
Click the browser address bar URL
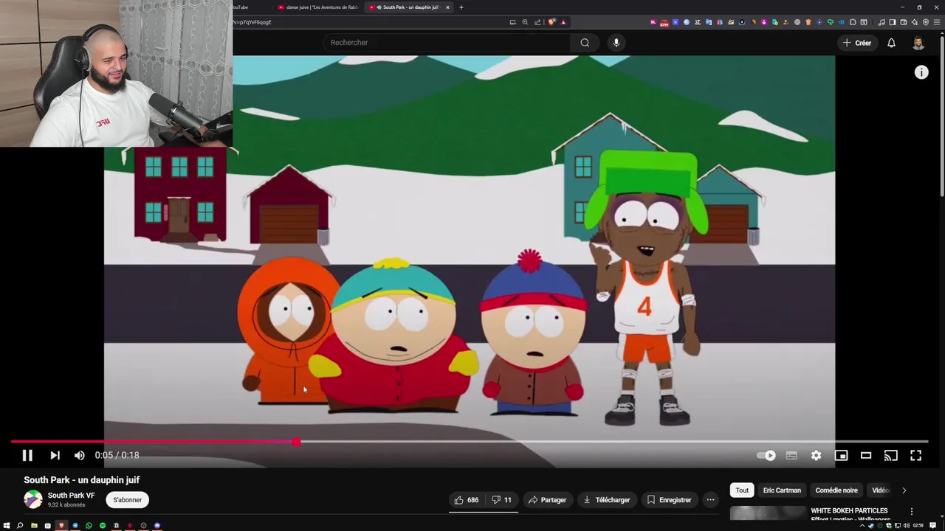(x=252, y=22)
